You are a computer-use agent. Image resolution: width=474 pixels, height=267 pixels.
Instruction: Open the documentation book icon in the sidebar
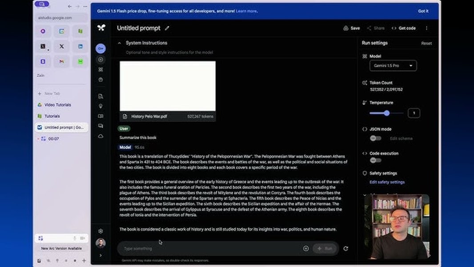(100, 116)
